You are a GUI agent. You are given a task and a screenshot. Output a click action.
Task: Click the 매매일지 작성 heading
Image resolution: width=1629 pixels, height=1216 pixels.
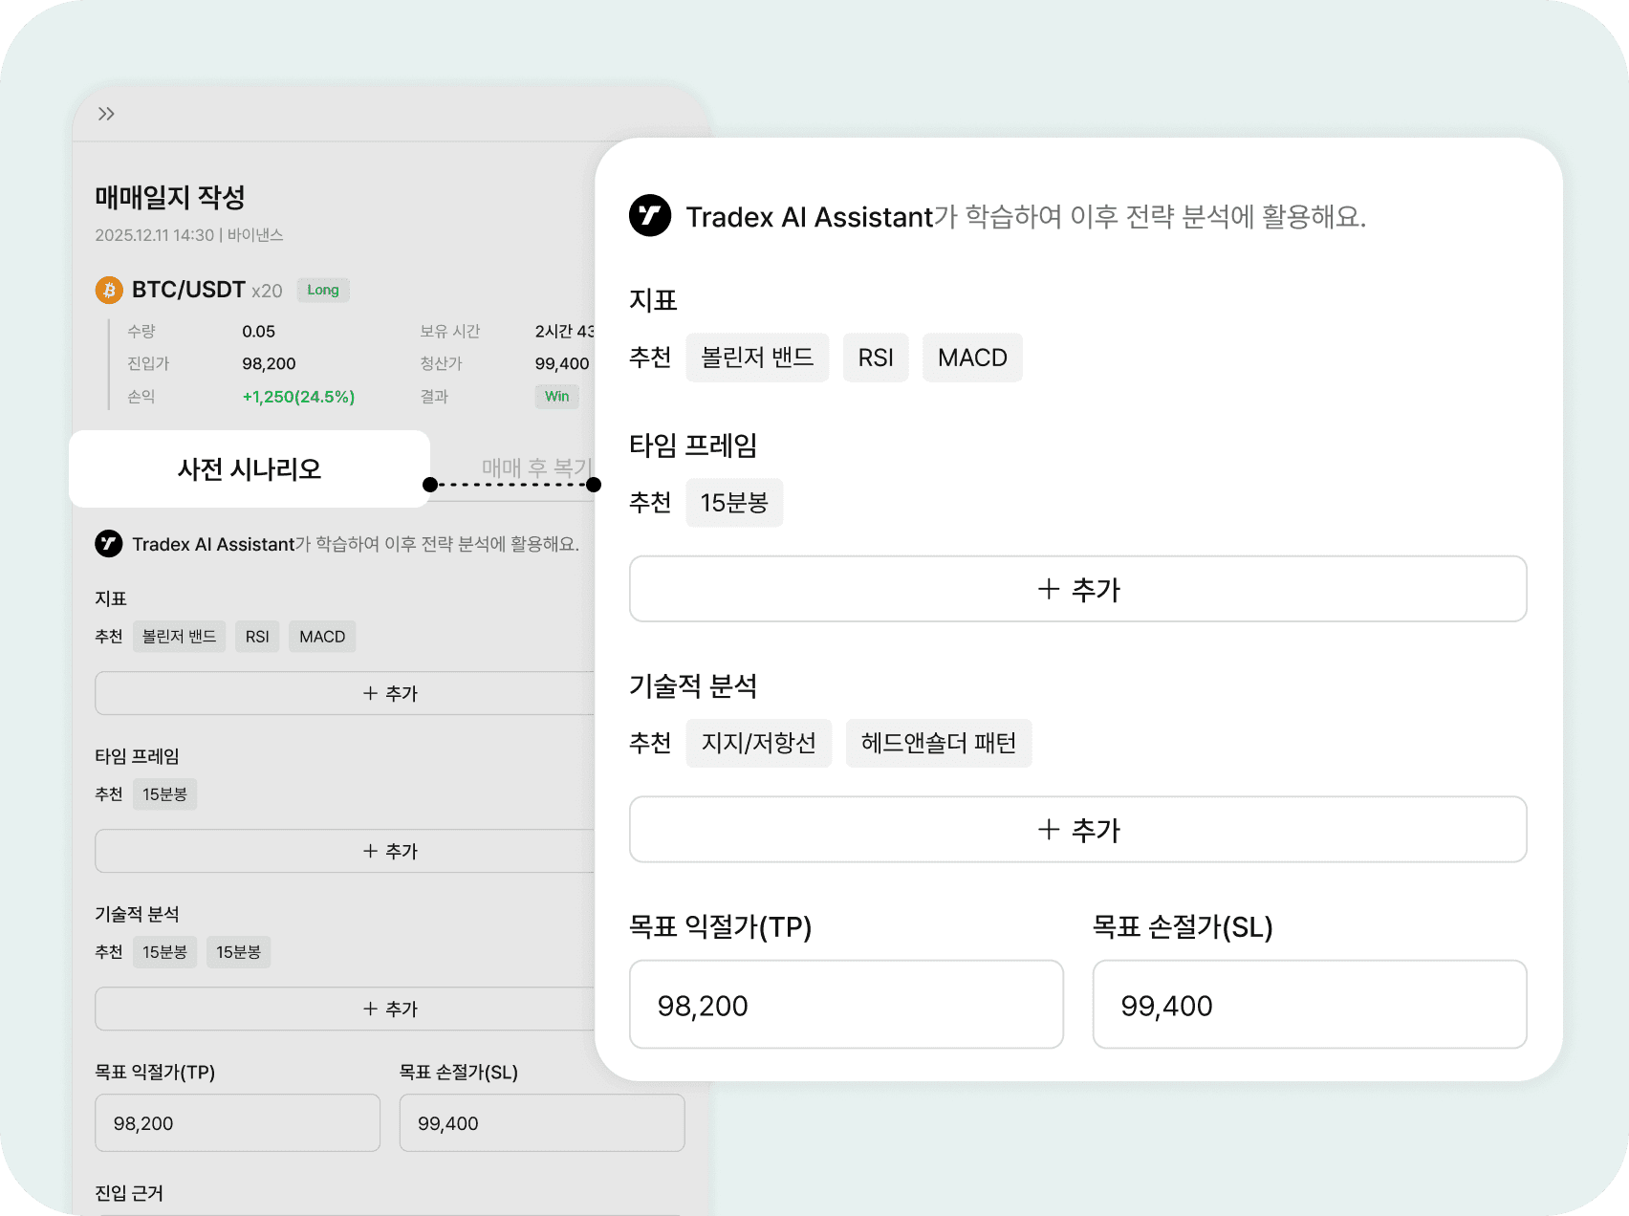click(x=170, y=197)
